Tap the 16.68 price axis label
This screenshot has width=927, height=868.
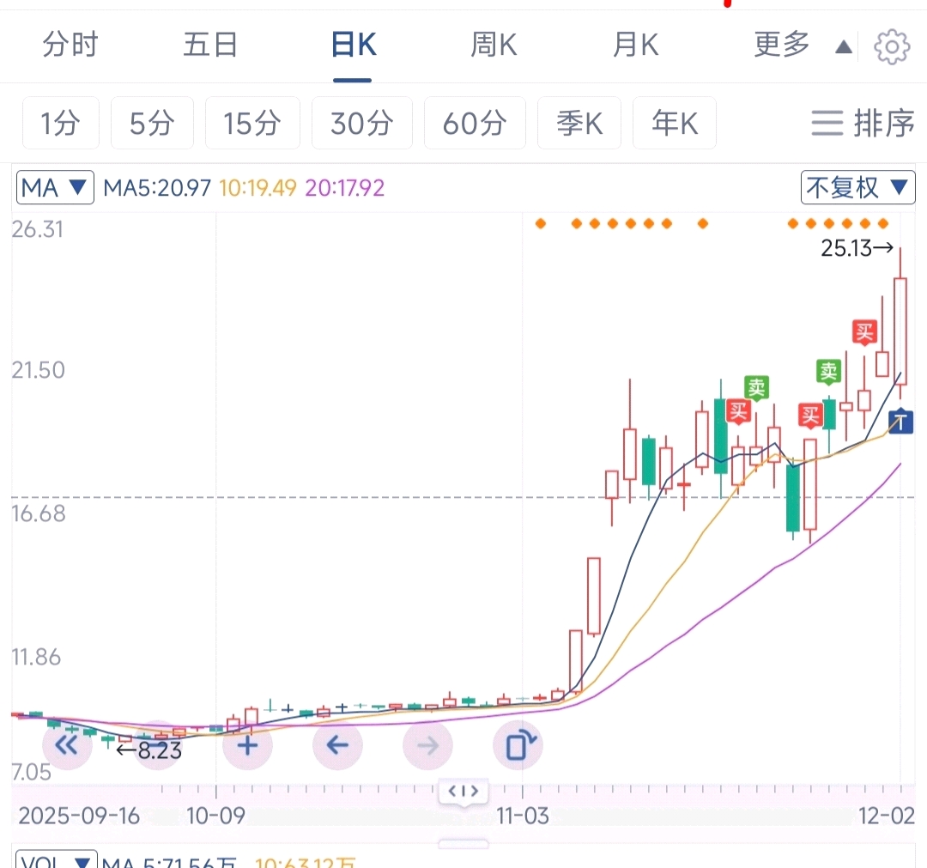[x=39, y=513]
